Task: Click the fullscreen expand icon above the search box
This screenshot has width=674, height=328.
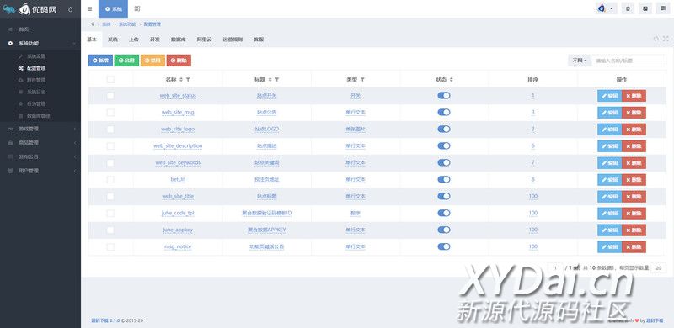Action: click(x=666, y=39)
